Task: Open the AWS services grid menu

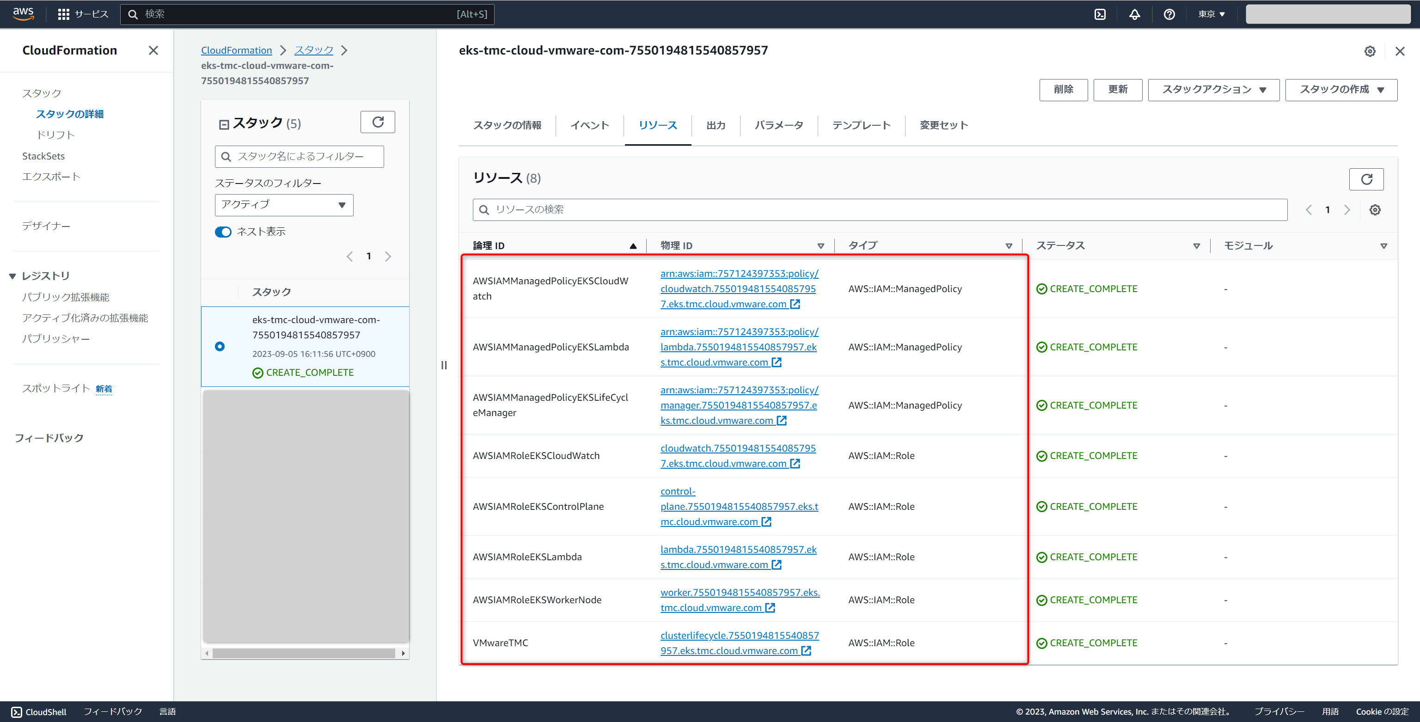Action: point(64,14)
